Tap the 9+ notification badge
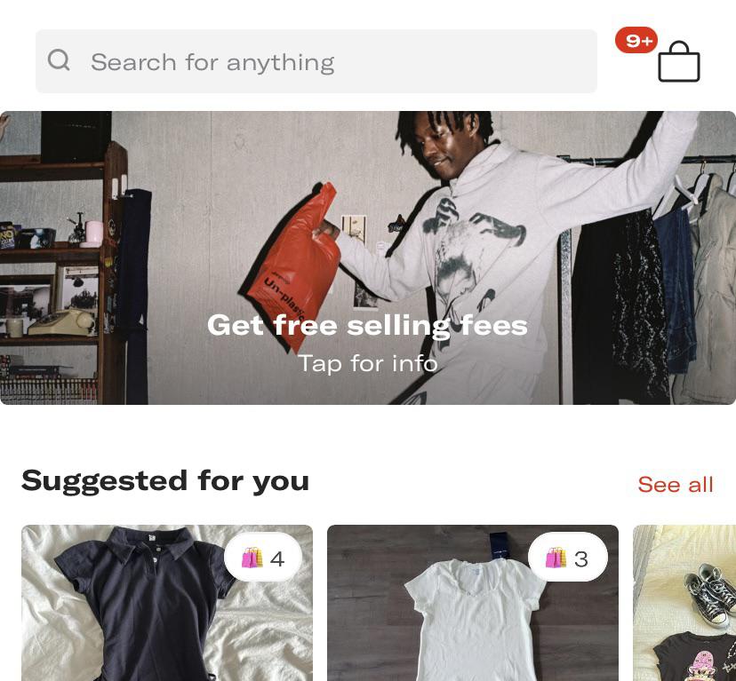736x681 pixels. pyautogui.click(x=636, y=40)
